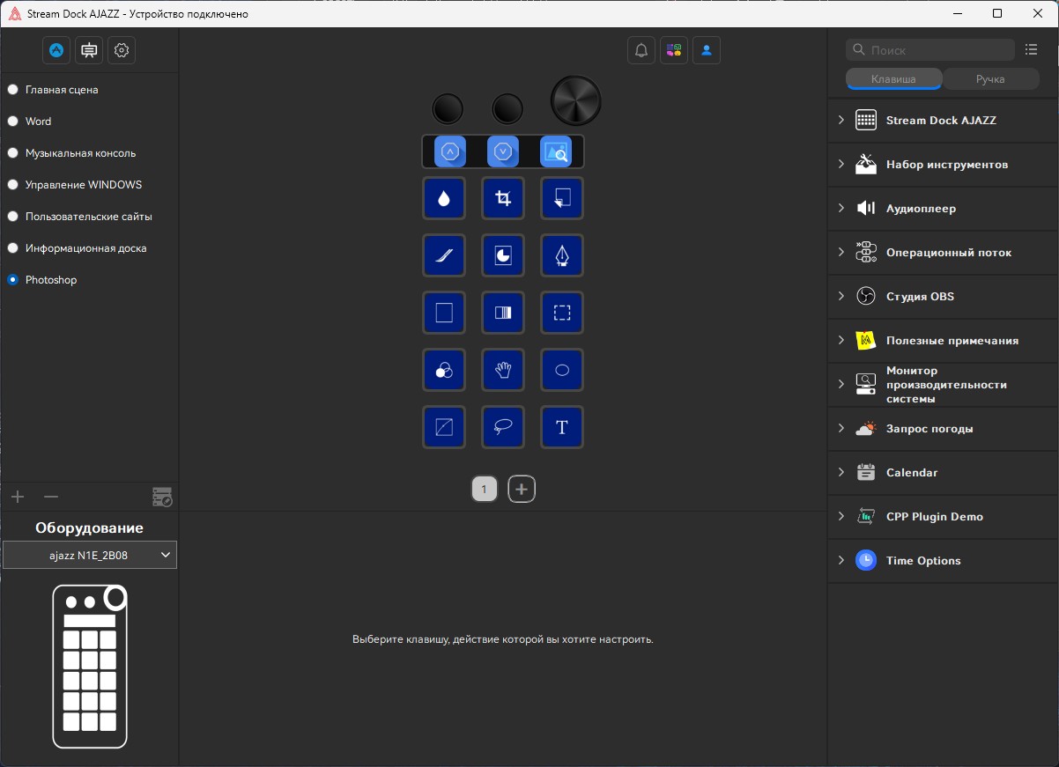Select the ellipse tool key
Screen dimensions: 1059x767
[x=562, y=370]
